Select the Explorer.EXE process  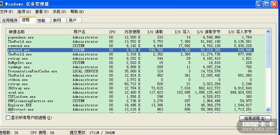tap(131, 105)
